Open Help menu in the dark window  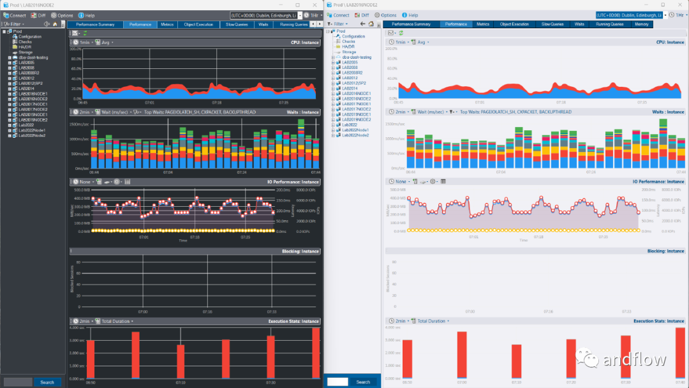tap(87, 15)
